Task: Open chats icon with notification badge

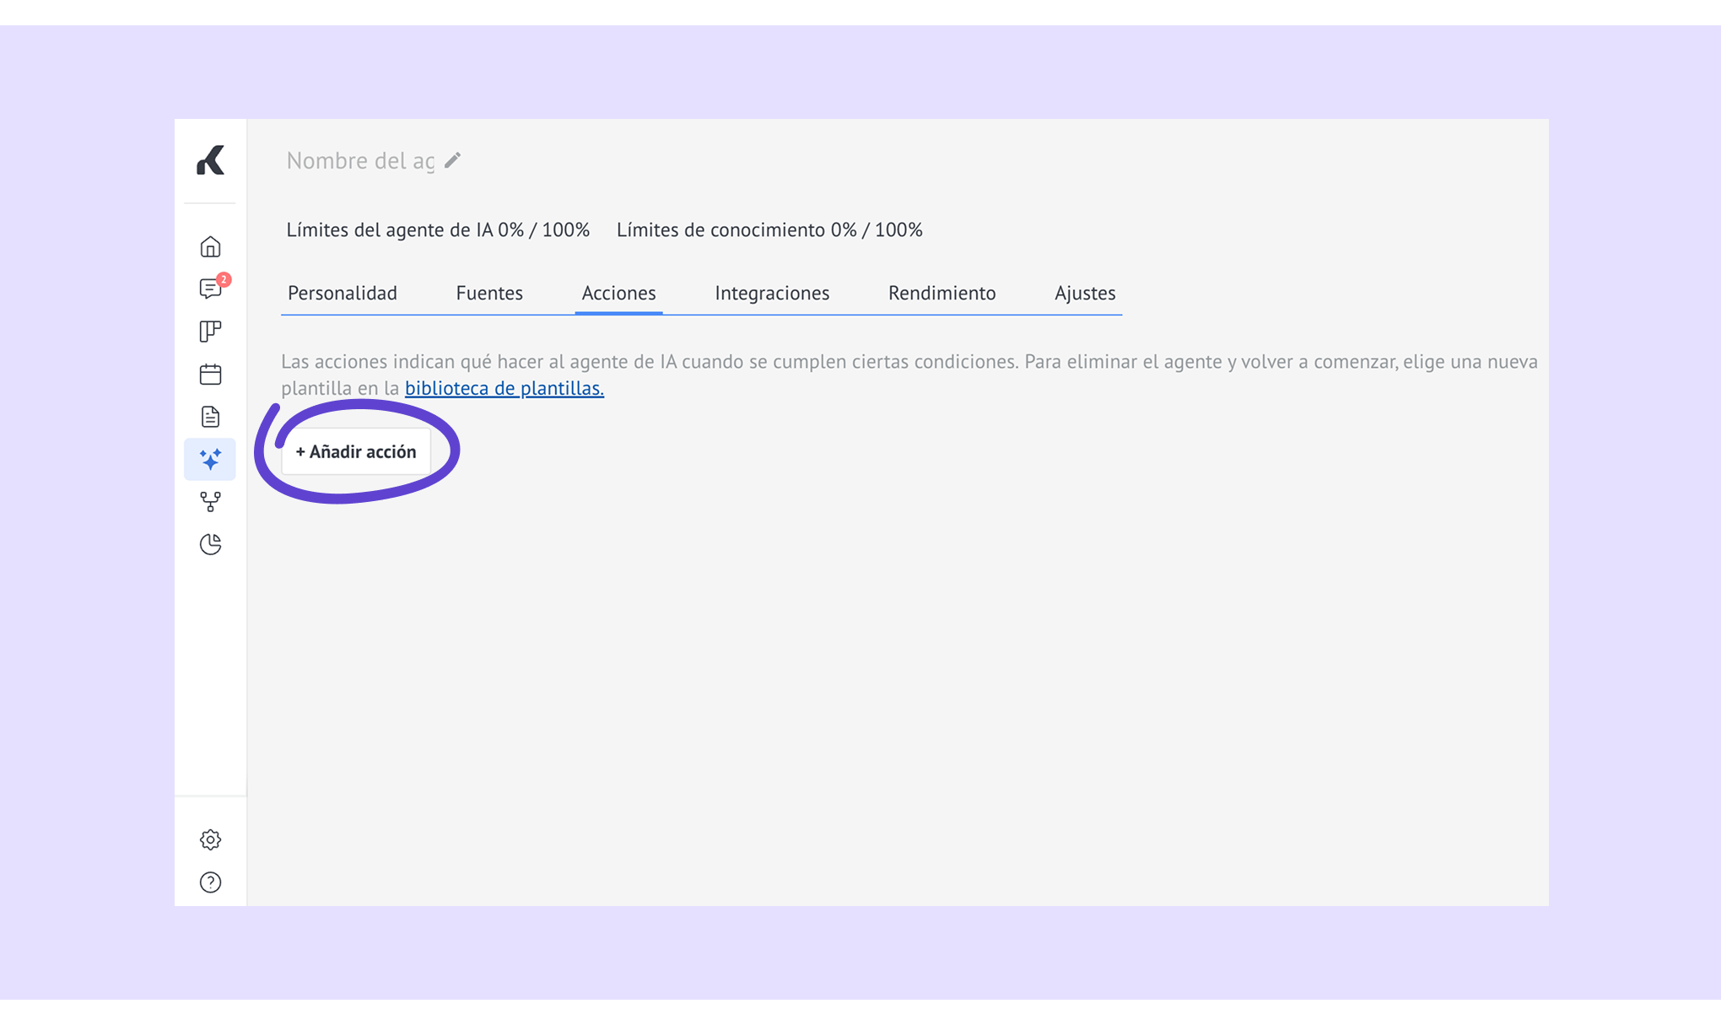Action: coord(212,288)
